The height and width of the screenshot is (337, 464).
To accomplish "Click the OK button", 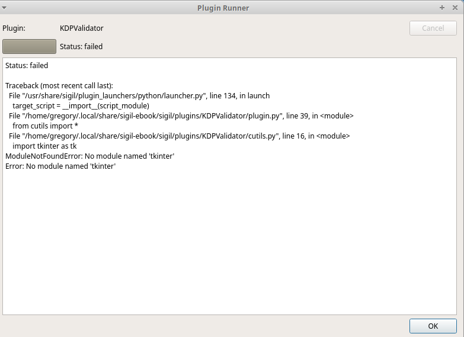I will tap(433, 326).
